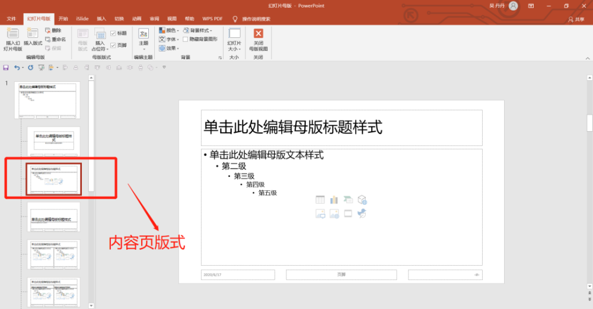Open the 颜色 dropdown
This screenshot has height=309, width=593.
pyautogui.click(x=168, y=30)
